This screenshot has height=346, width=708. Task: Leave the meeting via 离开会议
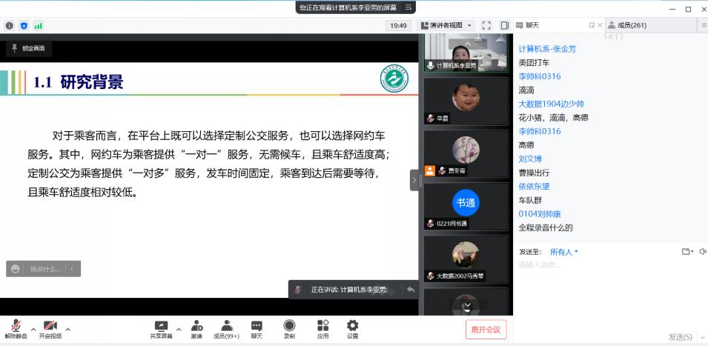pyautogui.click(x=486, y=329)
